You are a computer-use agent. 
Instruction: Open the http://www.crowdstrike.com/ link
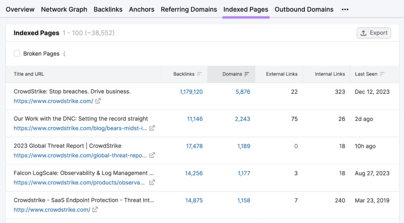pyautogui.click(x=52, y=210)
